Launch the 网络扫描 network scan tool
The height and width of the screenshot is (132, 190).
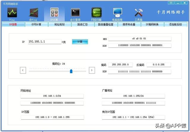(96, 14)
